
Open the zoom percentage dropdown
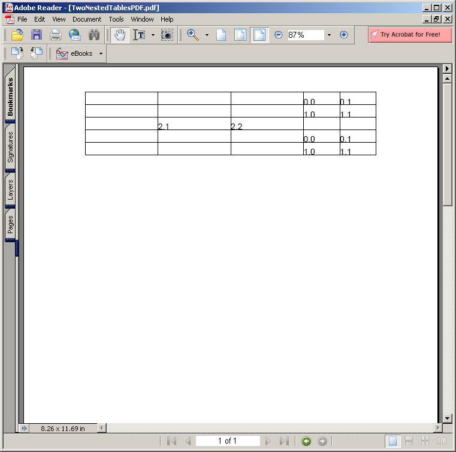tap(329, 35)
